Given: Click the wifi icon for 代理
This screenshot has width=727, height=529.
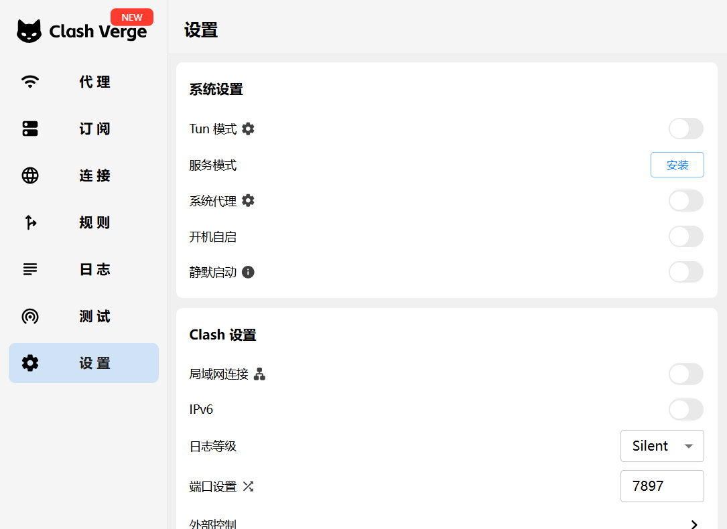Looking at the screenshot, I should tap(30, 82).
